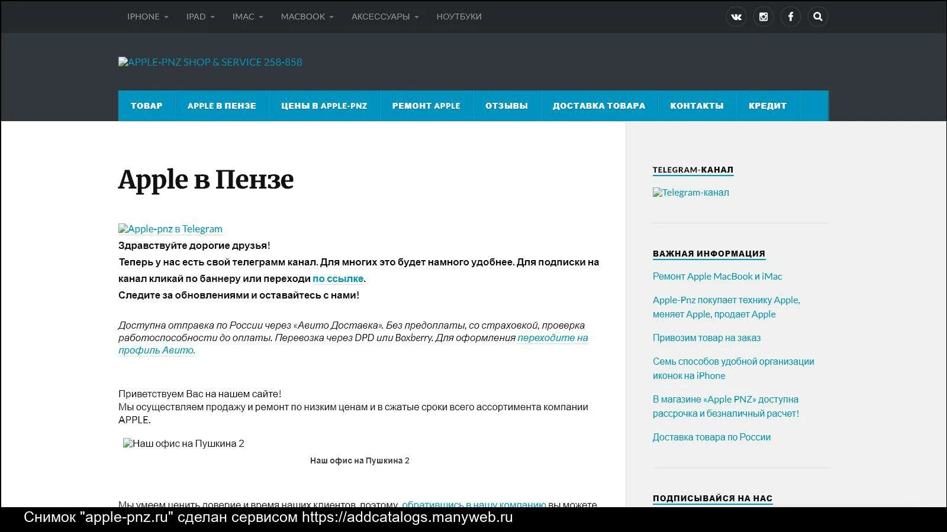Screen dimensions: 947x532
Task: Open the Facebook icon in header
Action: (791, 17)
